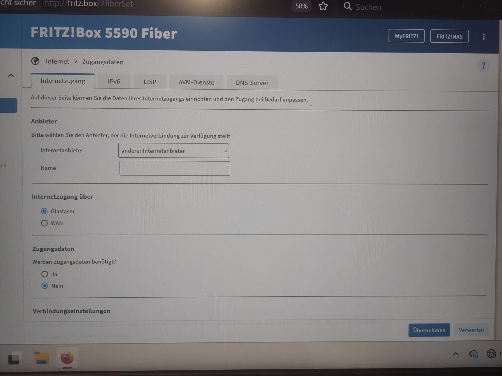Open FRITZ!NAS from the header

[449, 36]
